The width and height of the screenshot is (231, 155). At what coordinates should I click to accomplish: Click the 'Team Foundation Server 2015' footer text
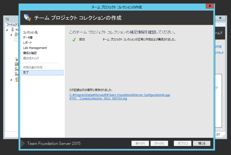coord(54,143)
